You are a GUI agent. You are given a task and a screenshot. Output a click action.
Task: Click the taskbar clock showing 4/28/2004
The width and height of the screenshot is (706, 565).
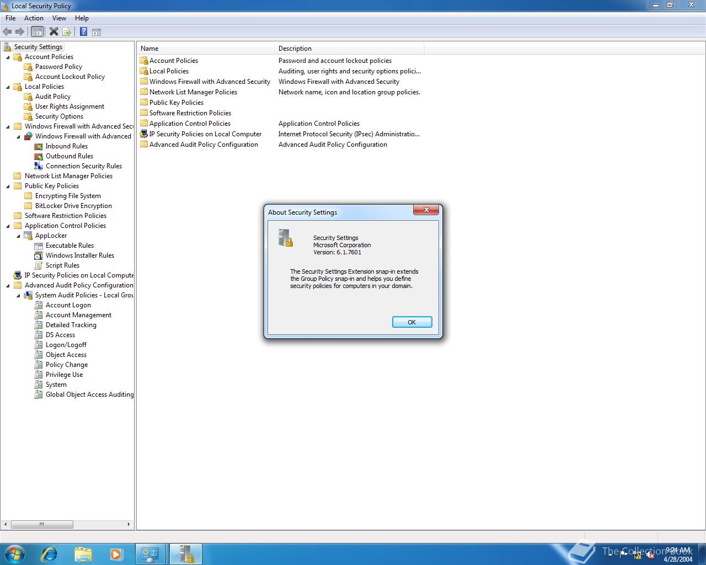pos(678,555)
